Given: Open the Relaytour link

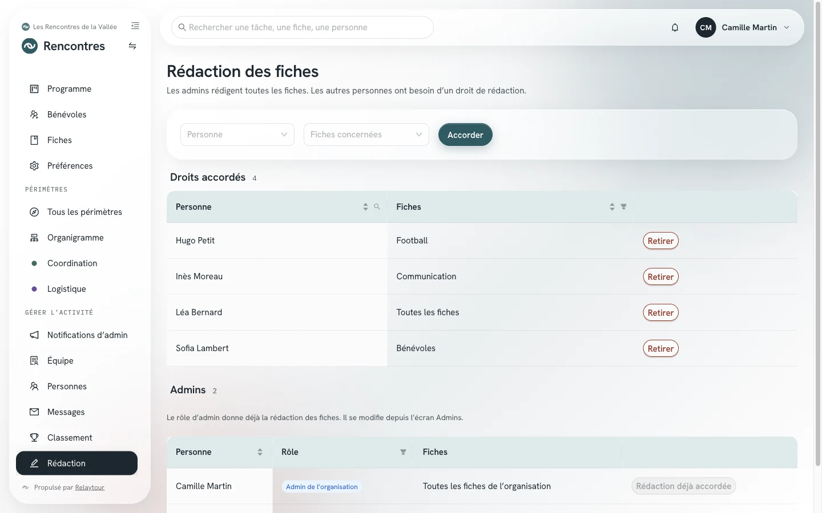Looking at the screenshot, I should point(90,487).
